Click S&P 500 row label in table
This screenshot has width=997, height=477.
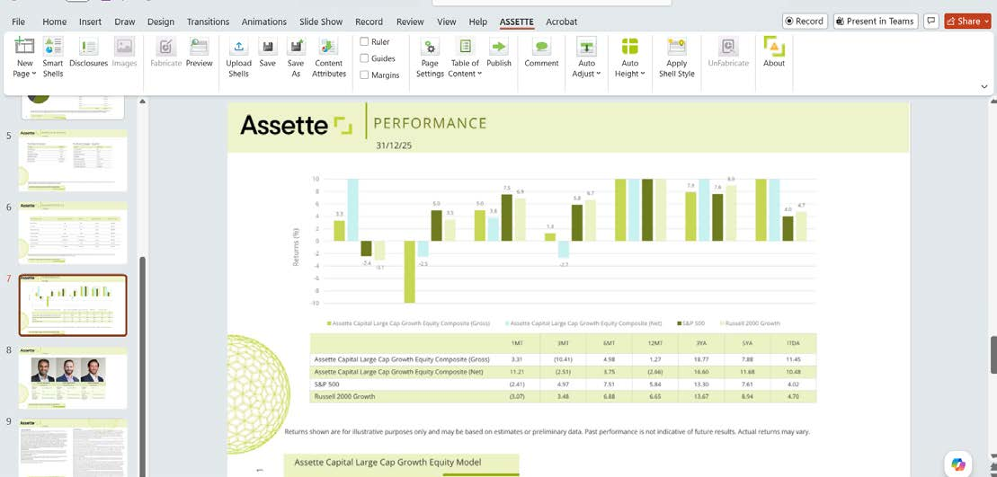pos(327,384)
